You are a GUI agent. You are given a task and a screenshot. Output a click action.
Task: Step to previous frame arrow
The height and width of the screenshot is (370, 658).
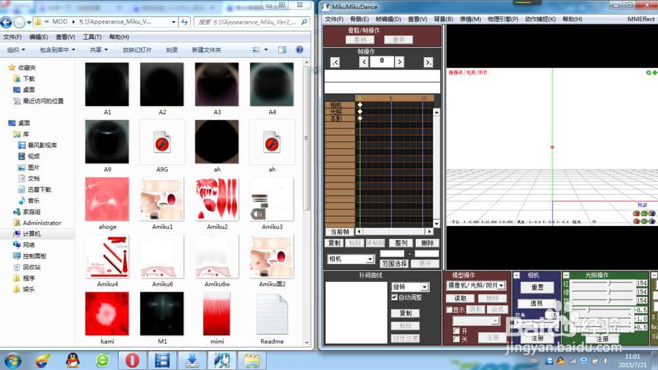point(364,62)
